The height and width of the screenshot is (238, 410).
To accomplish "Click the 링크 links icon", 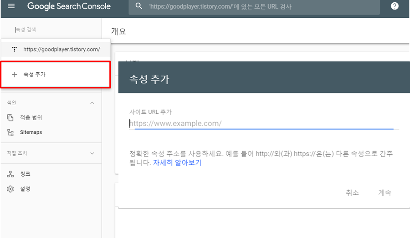I will [10, 174].
